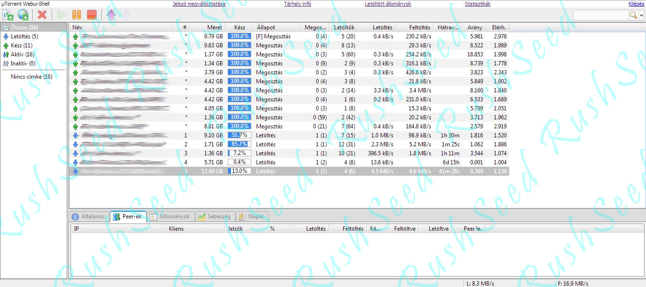Move torrent up the queue with purple arrow

point(111,15)
